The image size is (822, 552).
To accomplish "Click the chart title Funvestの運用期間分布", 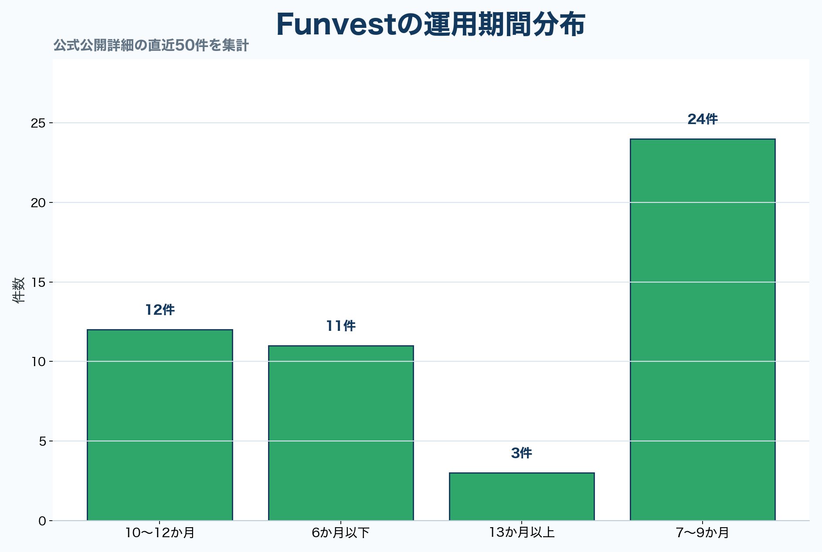I will click(x=431, y=25).
